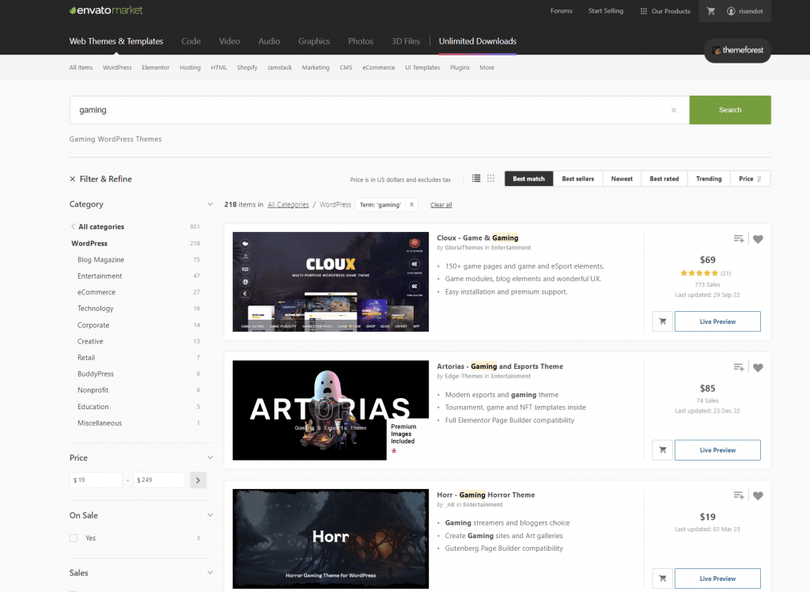
Task: Collapse the Price filter section
Action: coord(210,457)
